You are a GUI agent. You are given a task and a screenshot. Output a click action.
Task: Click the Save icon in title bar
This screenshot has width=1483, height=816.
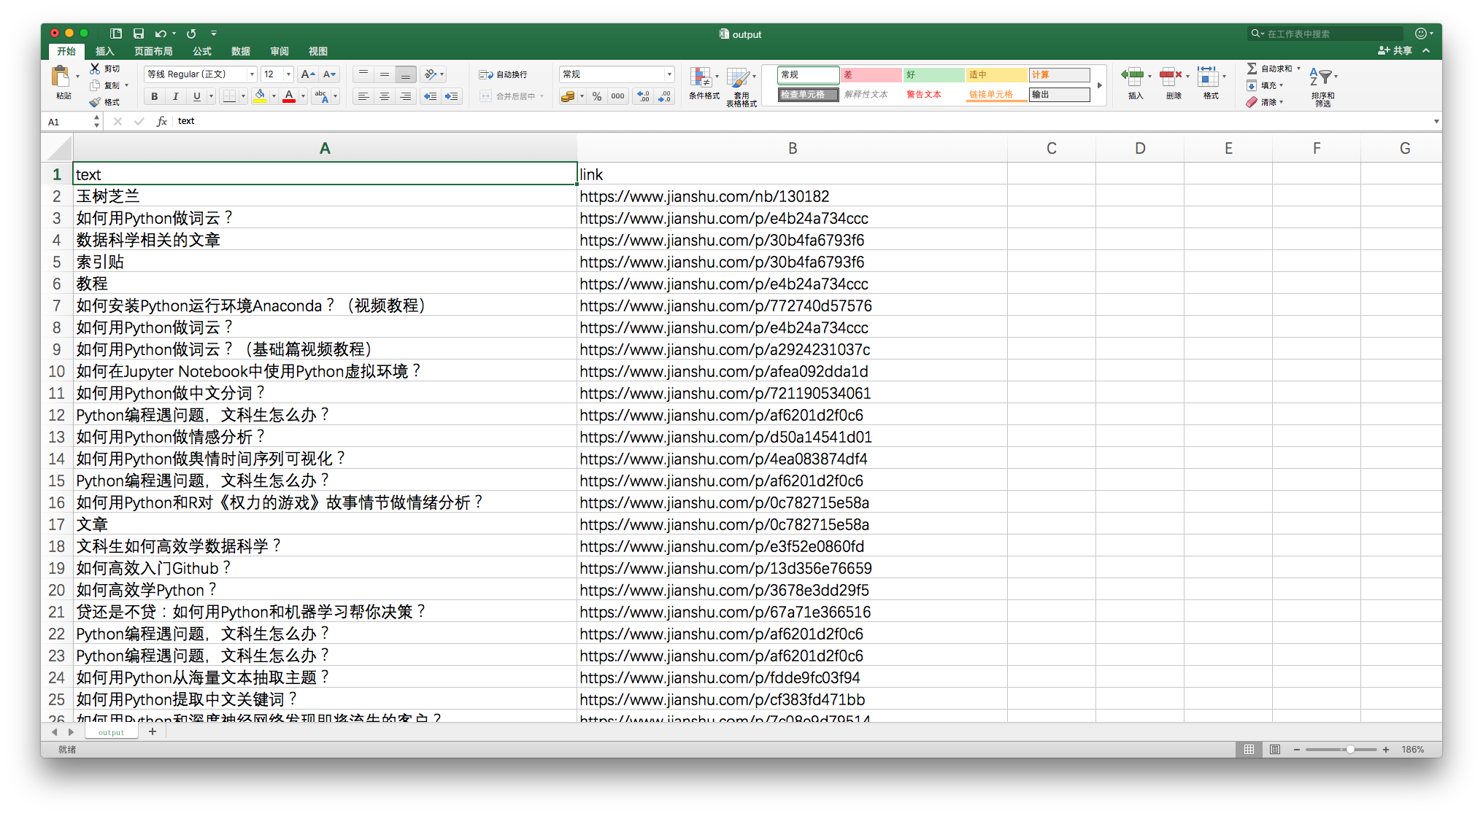click(x=139, y=34)
